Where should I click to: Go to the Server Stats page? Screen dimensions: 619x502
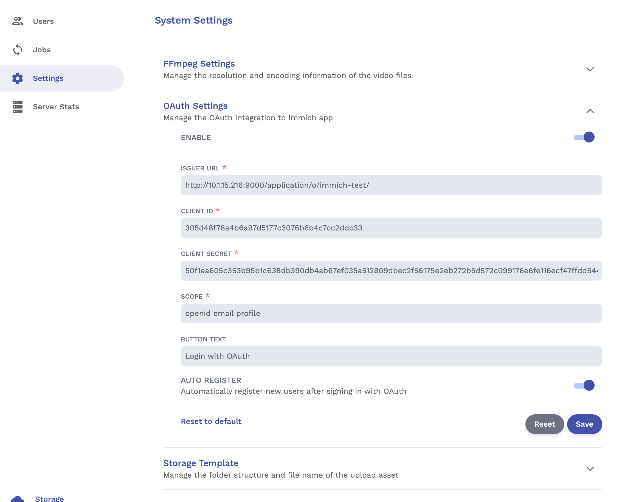(x=56, y=107)
